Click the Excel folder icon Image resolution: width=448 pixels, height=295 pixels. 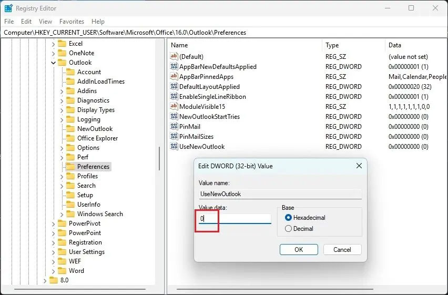pyautogui.click(x=62, y=44)
